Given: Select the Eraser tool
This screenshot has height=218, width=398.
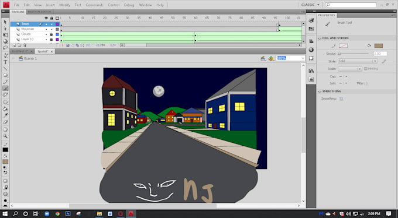Looking at the screenshot, I should (x=5, y=122).
